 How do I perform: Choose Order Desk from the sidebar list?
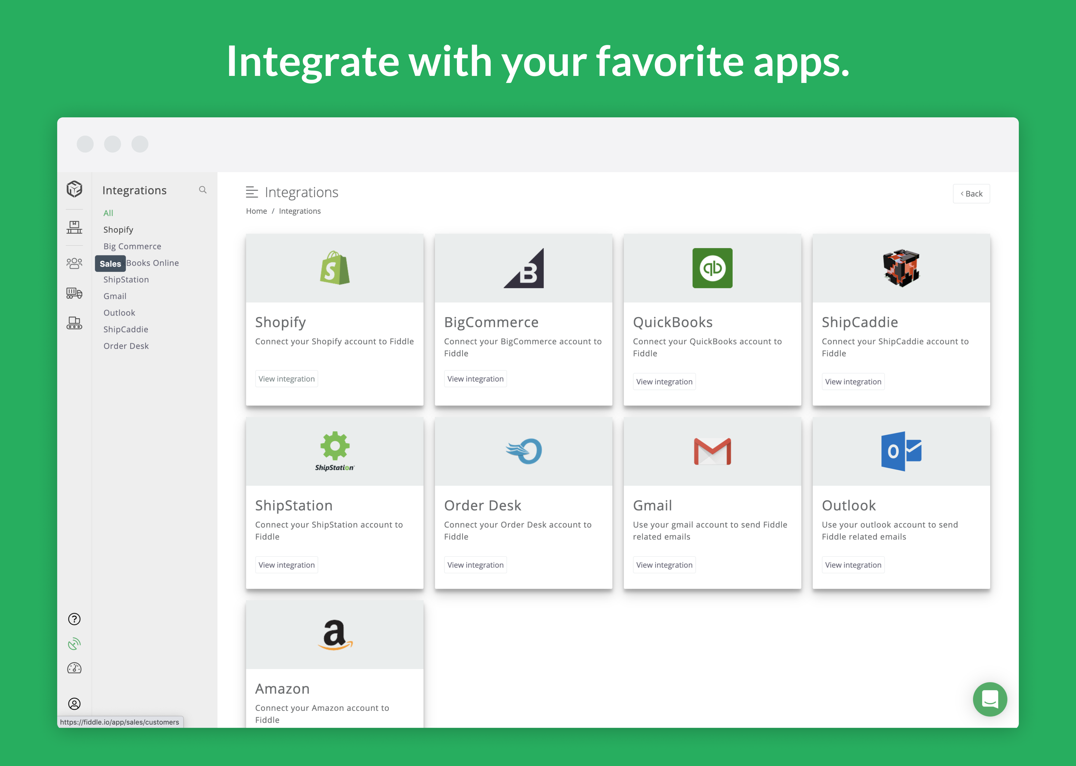tap(126, 346)
